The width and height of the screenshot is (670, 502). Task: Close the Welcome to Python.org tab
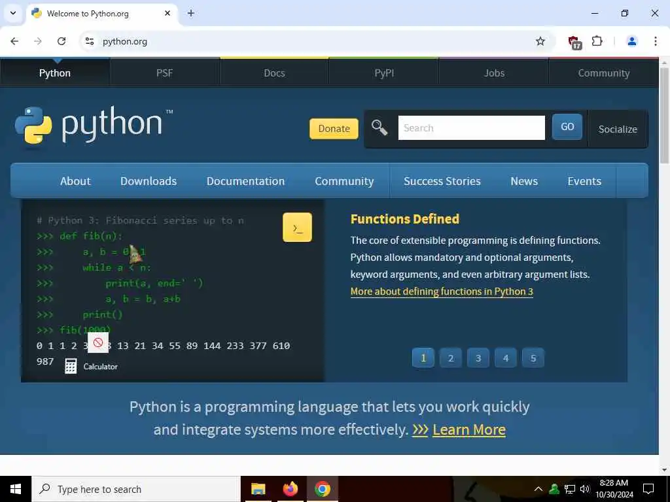167,13
